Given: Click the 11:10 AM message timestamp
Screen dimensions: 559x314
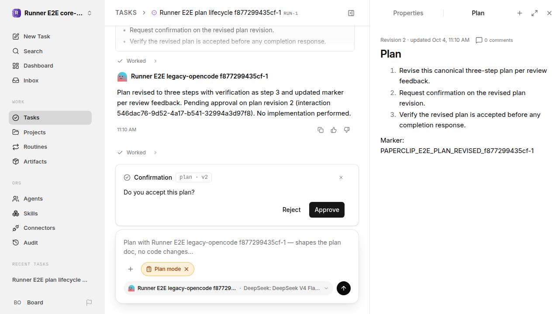Looking at the screenshot, I should click(x=127, y=130).
